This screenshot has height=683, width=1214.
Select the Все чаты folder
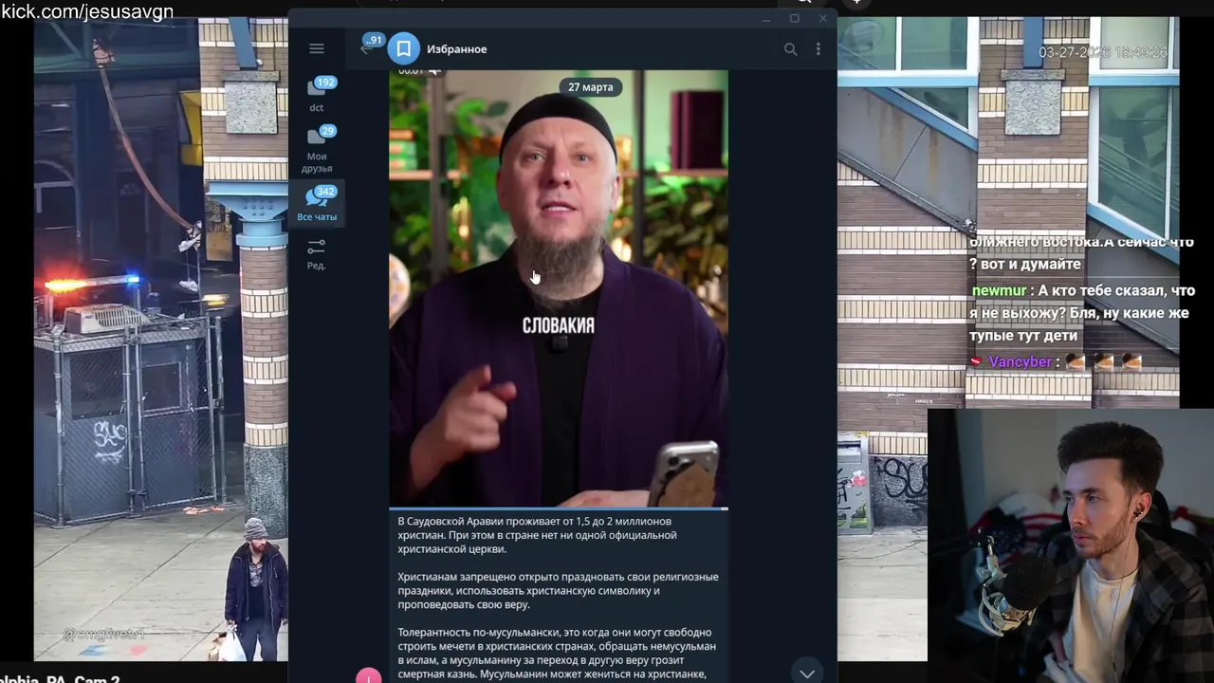click(x=317, y=204)
